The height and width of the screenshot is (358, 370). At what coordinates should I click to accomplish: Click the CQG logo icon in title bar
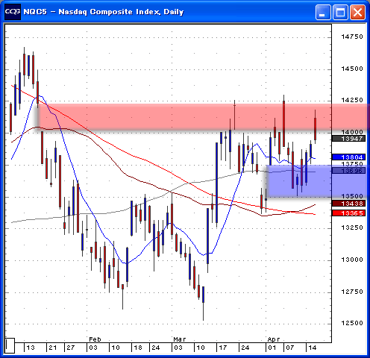[x=13, y=11]
